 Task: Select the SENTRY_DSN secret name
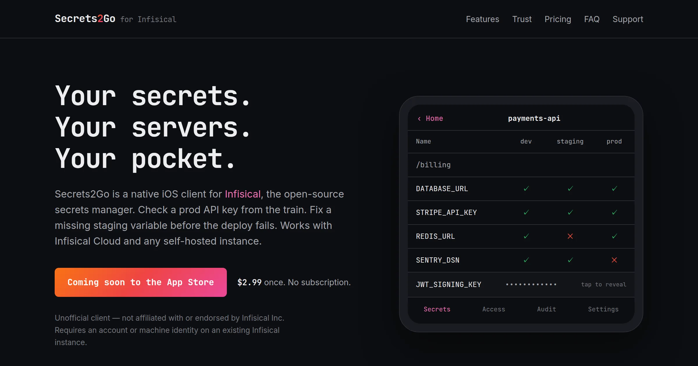[x=437, y=260]
